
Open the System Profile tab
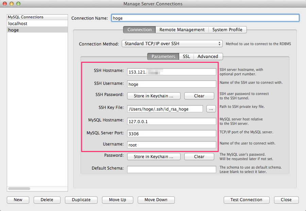click(x=227, y=30)
